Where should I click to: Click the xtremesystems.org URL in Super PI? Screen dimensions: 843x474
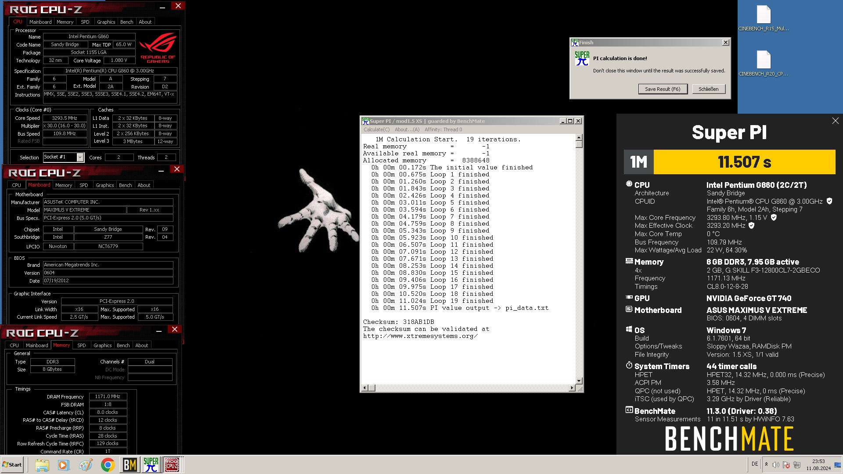pos(420,336)
